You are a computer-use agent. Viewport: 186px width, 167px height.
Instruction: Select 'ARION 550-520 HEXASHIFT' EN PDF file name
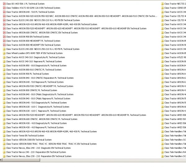tap(76, 29)
